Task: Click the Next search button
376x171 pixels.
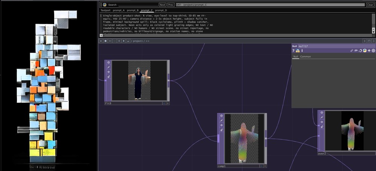Action: click(x=162, y=5)
